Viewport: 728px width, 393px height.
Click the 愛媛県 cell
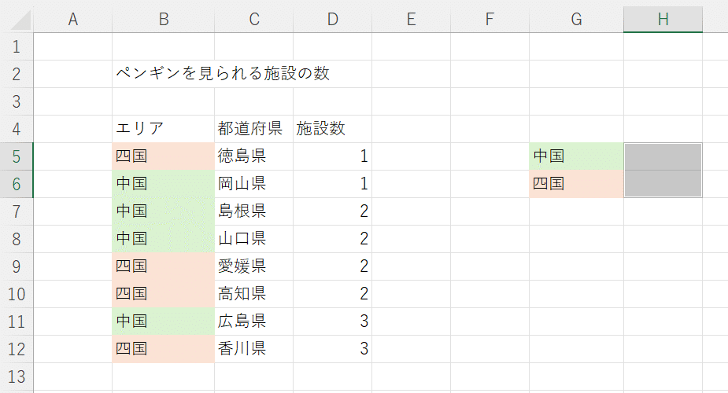pyautogui.click(x=253, y=266)
